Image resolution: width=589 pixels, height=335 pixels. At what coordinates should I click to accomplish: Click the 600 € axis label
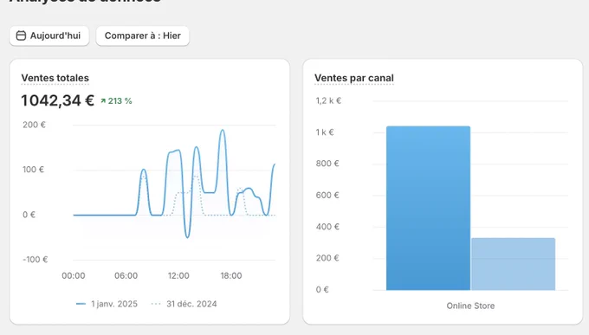pyautogui.click(x=327, y=196)
